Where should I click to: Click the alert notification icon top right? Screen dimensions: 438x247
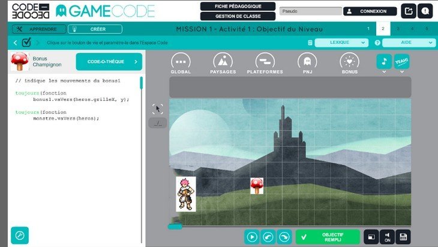point(425,11)
